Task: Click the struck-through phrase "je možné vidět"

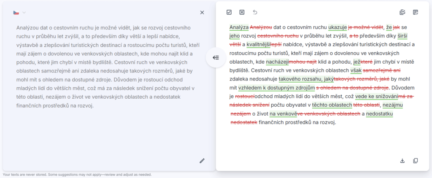Action: 366,27
